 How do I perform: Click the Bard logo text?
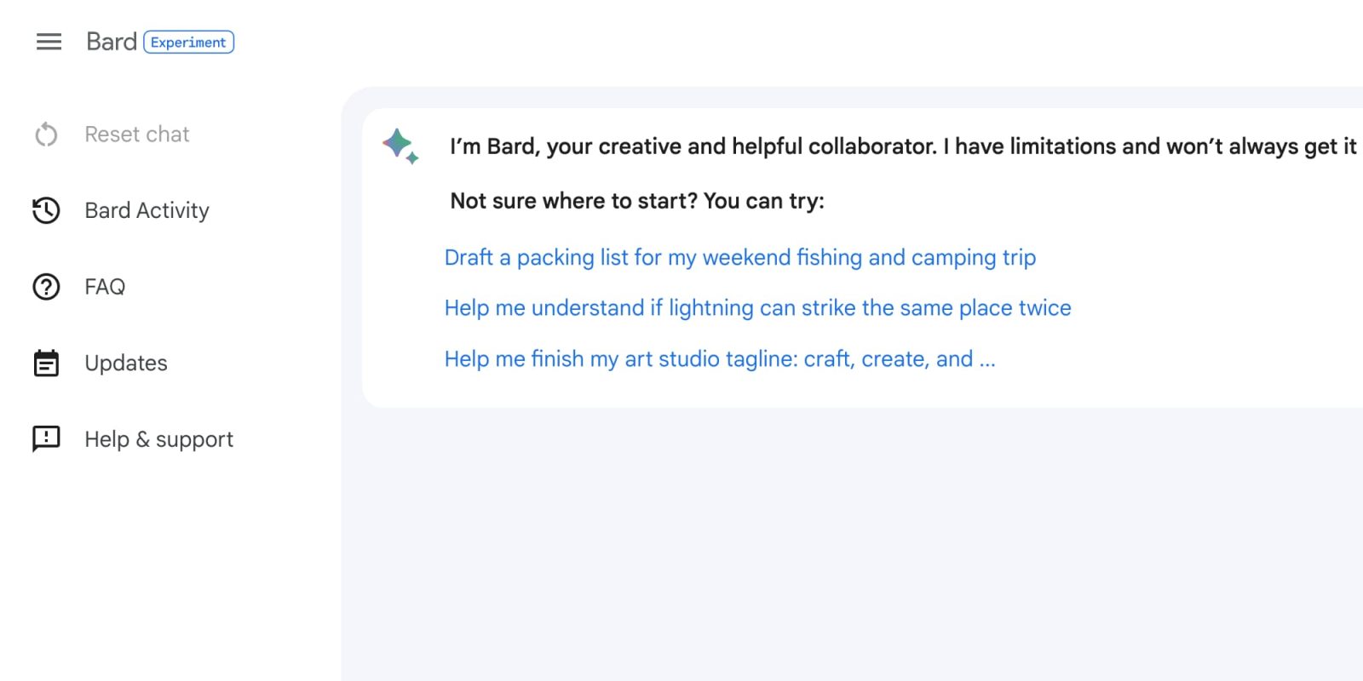[112, 42]
